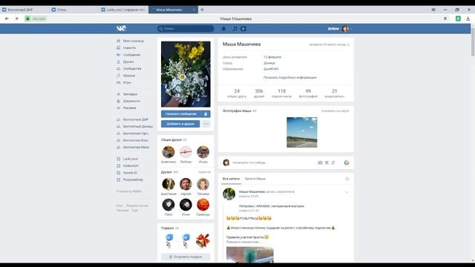
Task: Attach audio using the note icon in composer
Action: tap(333, 163)
